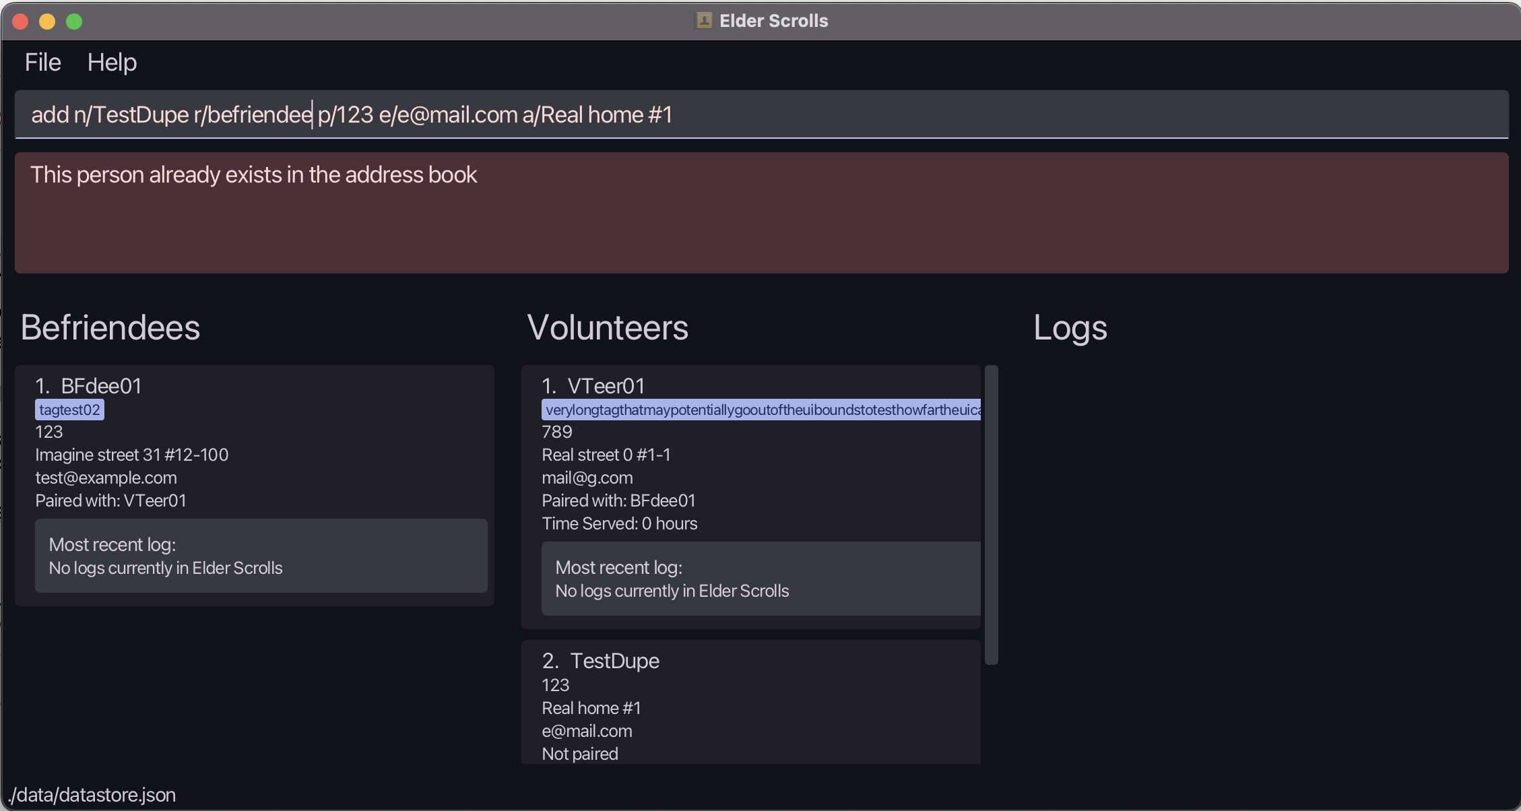Open the Help menu
Screen dimensions: 1521x811
click(x=112, y=63)
